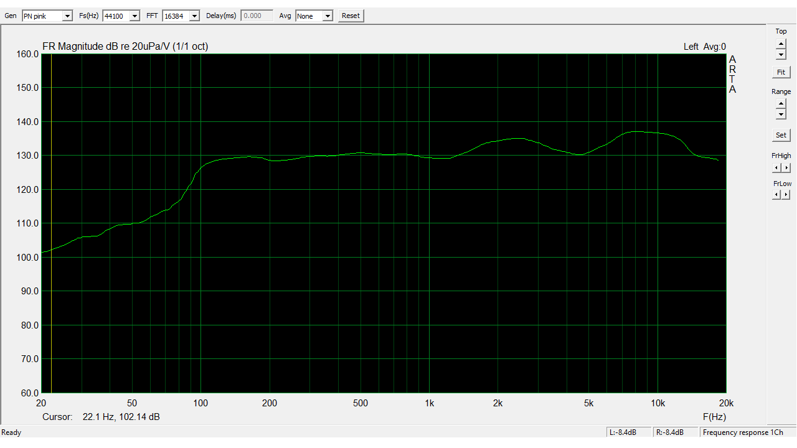Click the Set range button
797x448 pixels.
[781, 135]
